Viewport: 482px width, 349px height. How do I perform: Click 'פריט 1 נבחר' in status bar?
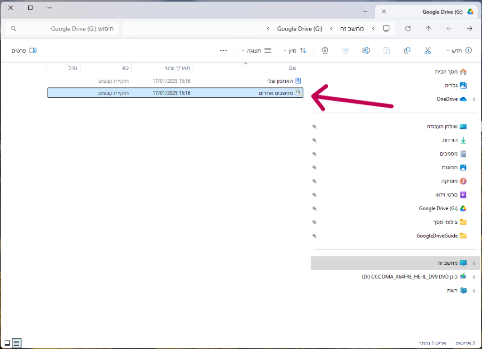(x=432, y=343)
